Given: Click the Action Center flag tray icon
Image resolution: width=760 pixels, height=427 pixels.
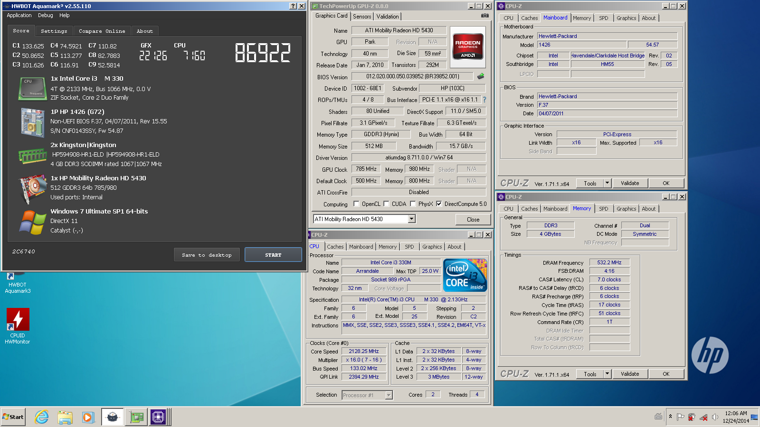Looking at the screenshot, I should tap(680, 417).
